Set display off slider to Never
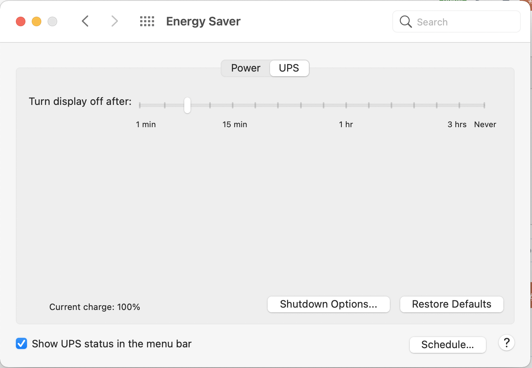Screen dimensions: 532x368 pyautogui.click(x=484, y=105)
